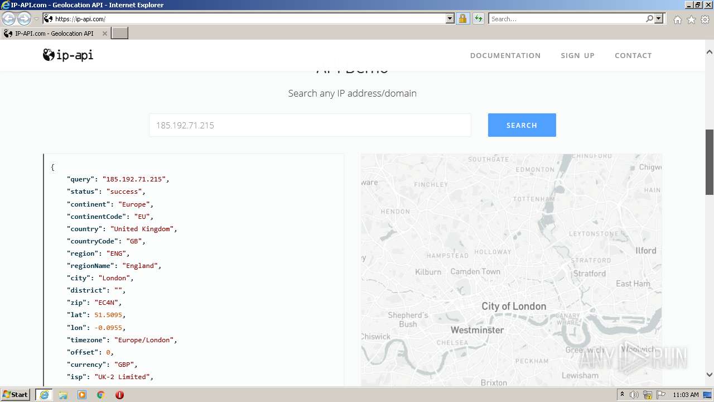Open the media player taskbar icon
This screenshot has height=402, width=714.
82,395
